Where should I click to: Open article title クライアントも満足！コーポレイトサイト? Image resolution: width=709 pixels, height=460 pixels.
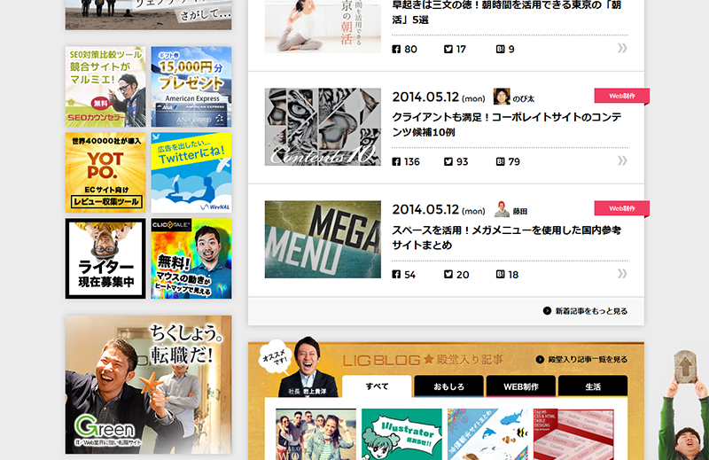506,124
